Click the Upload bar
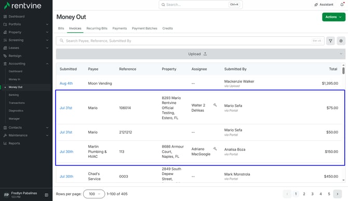Viewport: 348px width, 201px height. pyautogui.click(x=200, y=54)
